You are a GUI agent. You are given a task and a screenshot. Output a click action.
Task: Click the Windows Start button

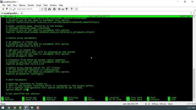point(3,108)
